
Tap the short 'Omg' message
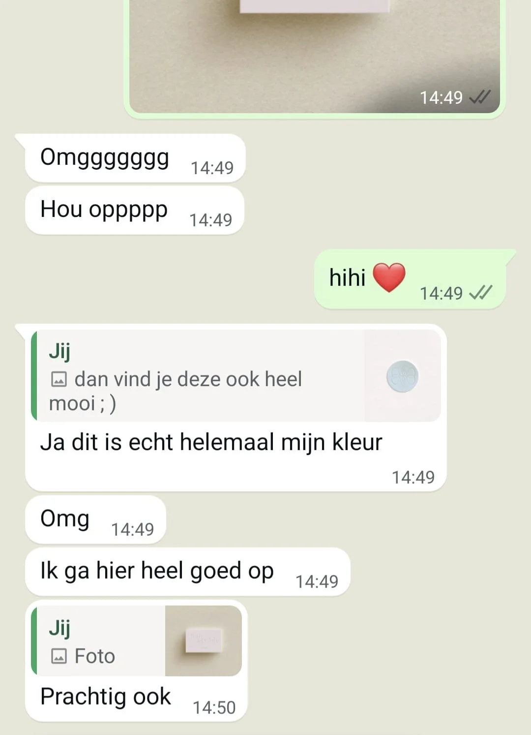tap(95, 520)
